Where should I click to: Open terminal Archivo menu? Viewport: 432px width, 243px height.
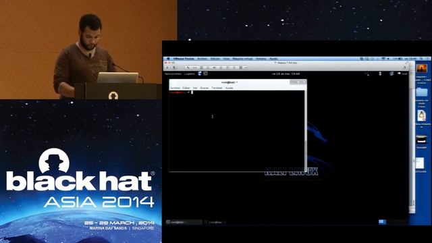tap(175, 88)
